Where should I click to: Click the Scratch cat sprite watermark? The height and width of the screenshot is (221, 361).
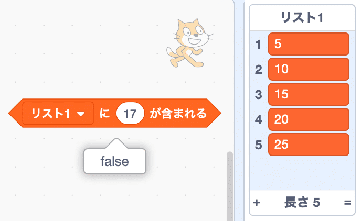190,43
